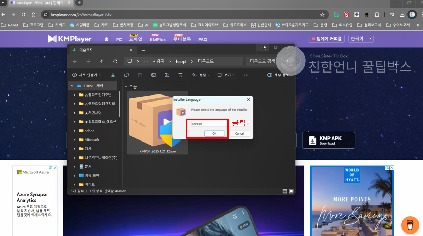The height and width of the screenshot is (236, 423).
Task: Open the 무비블록 menu item
Action: (182, 39)
